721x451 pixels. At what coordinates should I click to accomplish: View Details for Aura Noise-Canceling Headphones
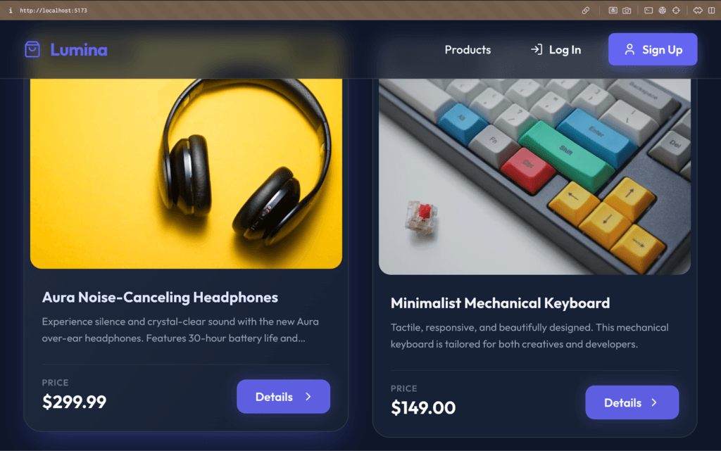coord(283,396)
